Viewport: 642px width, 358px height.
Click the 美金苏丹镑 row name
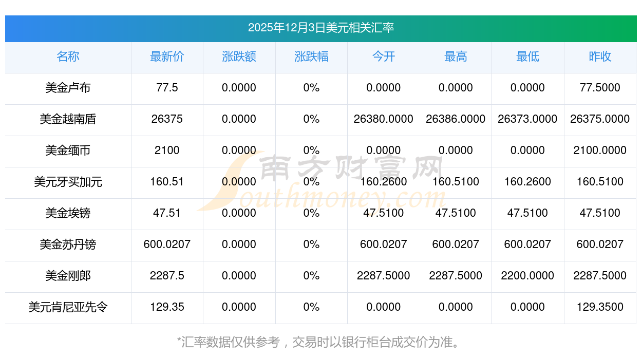click(x=68, y=244)
